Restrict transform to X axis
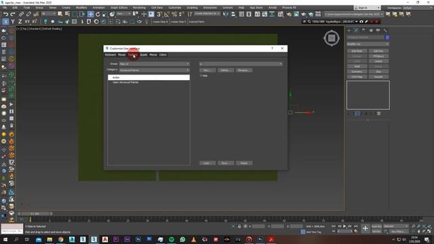 [5, 22]
